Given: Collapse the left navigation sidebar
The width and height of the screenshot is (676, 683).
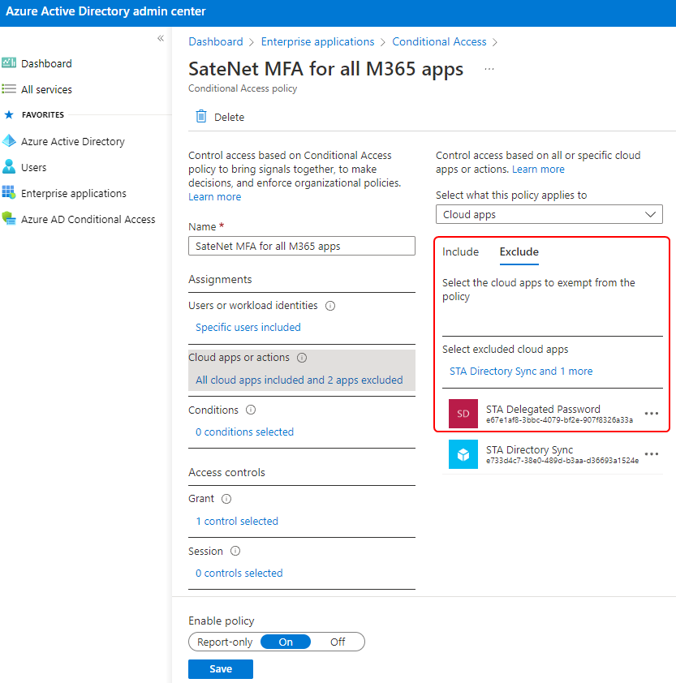Looking at the screenshot, I should coord(160,37).
